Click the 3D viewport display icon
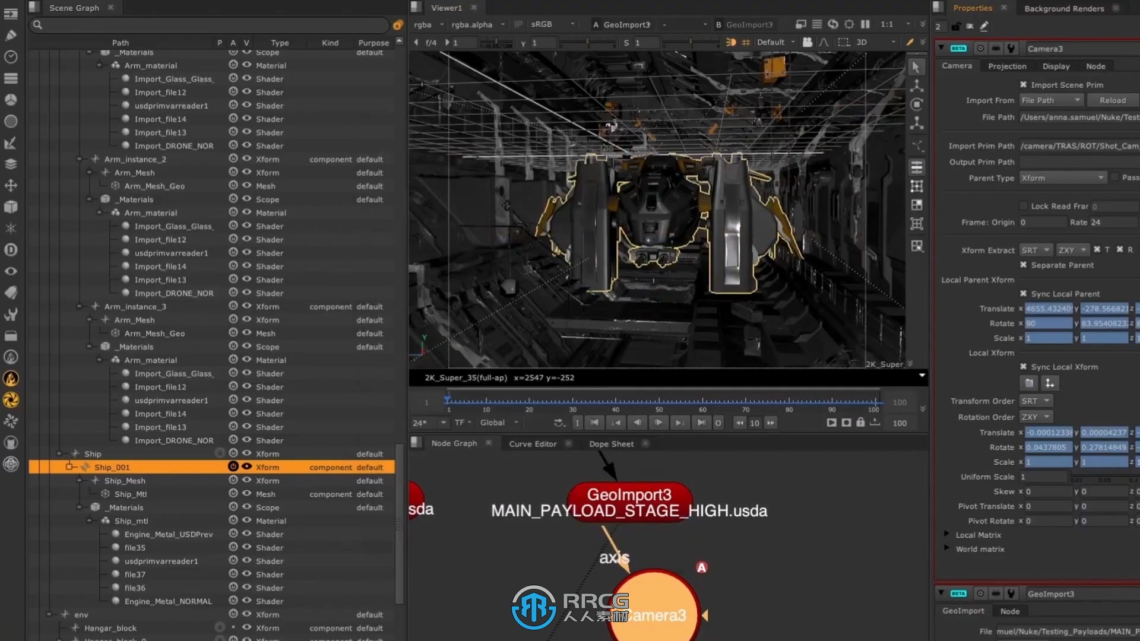 click(x=862, y=42)
